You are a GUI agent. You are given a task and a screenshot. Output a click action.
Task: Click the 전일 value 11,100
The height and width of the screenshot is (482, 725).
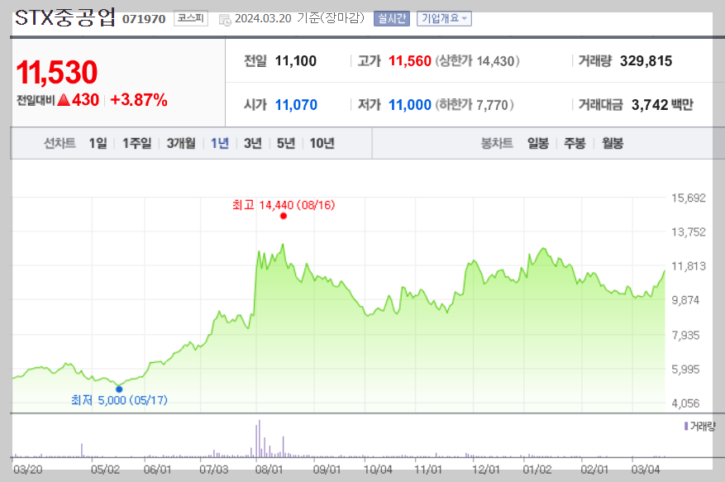295,61
